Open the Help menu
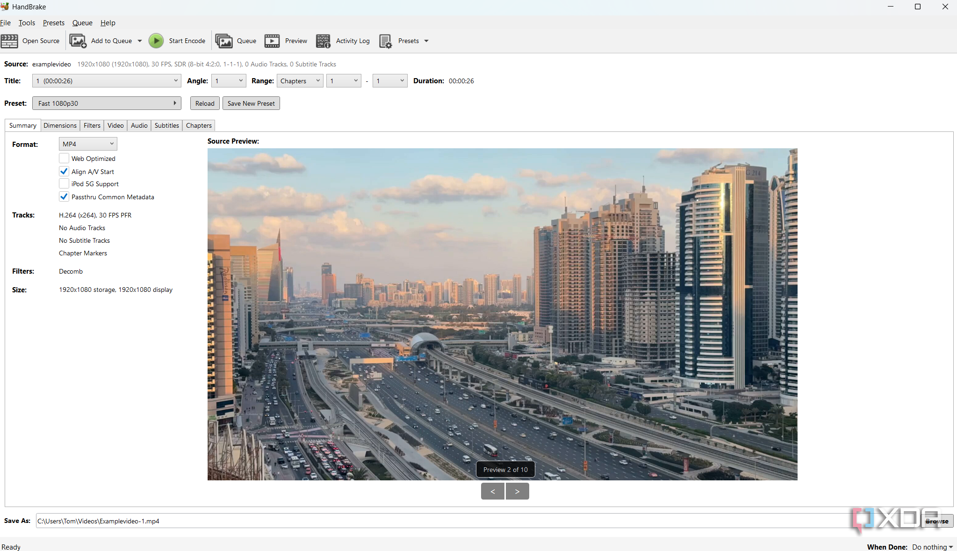 pyautogui.click(x=108, y=23)
